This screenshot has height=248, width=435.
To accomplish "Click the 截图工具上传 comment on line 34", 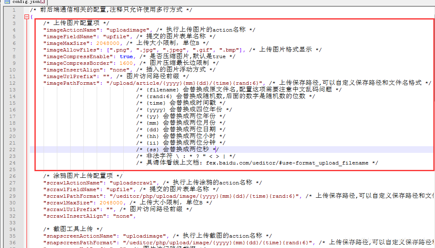I will pos(73,229).
